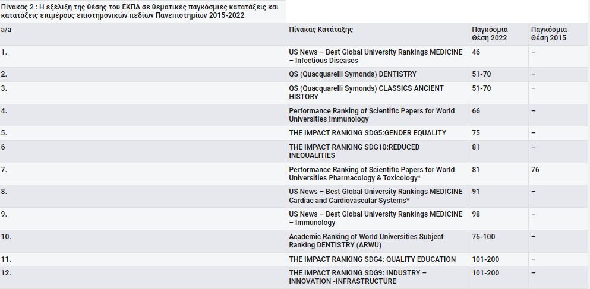590x289 pixels.
Task: Click row number '7.' in the a/a column
Action: click(4, 170)
